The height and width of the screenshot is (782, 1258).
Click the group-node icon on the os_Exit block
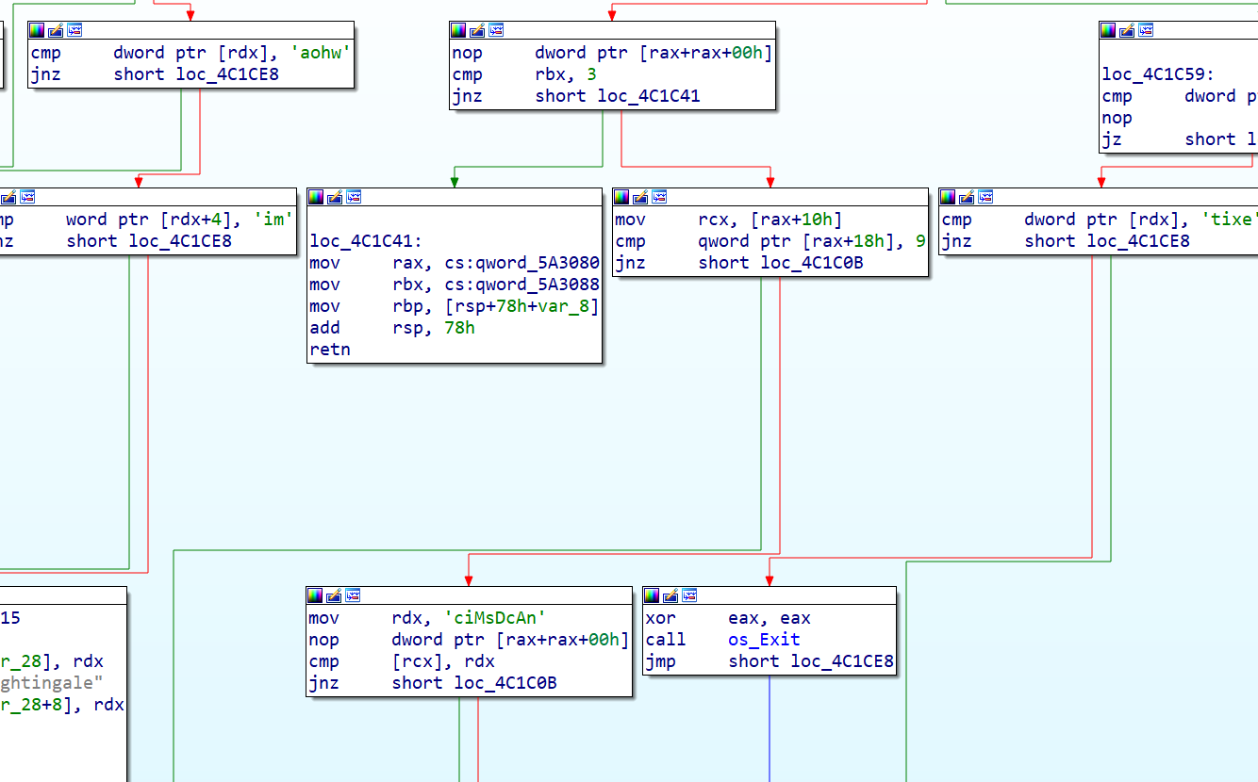689,595
